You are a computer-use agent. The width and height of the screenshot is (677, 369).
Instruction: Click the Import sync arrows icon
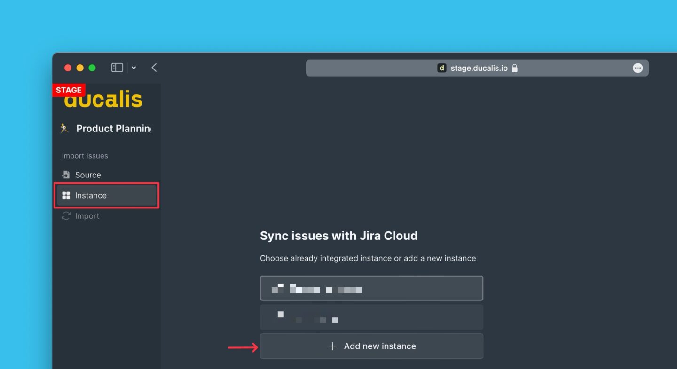(x=66, y=216)
